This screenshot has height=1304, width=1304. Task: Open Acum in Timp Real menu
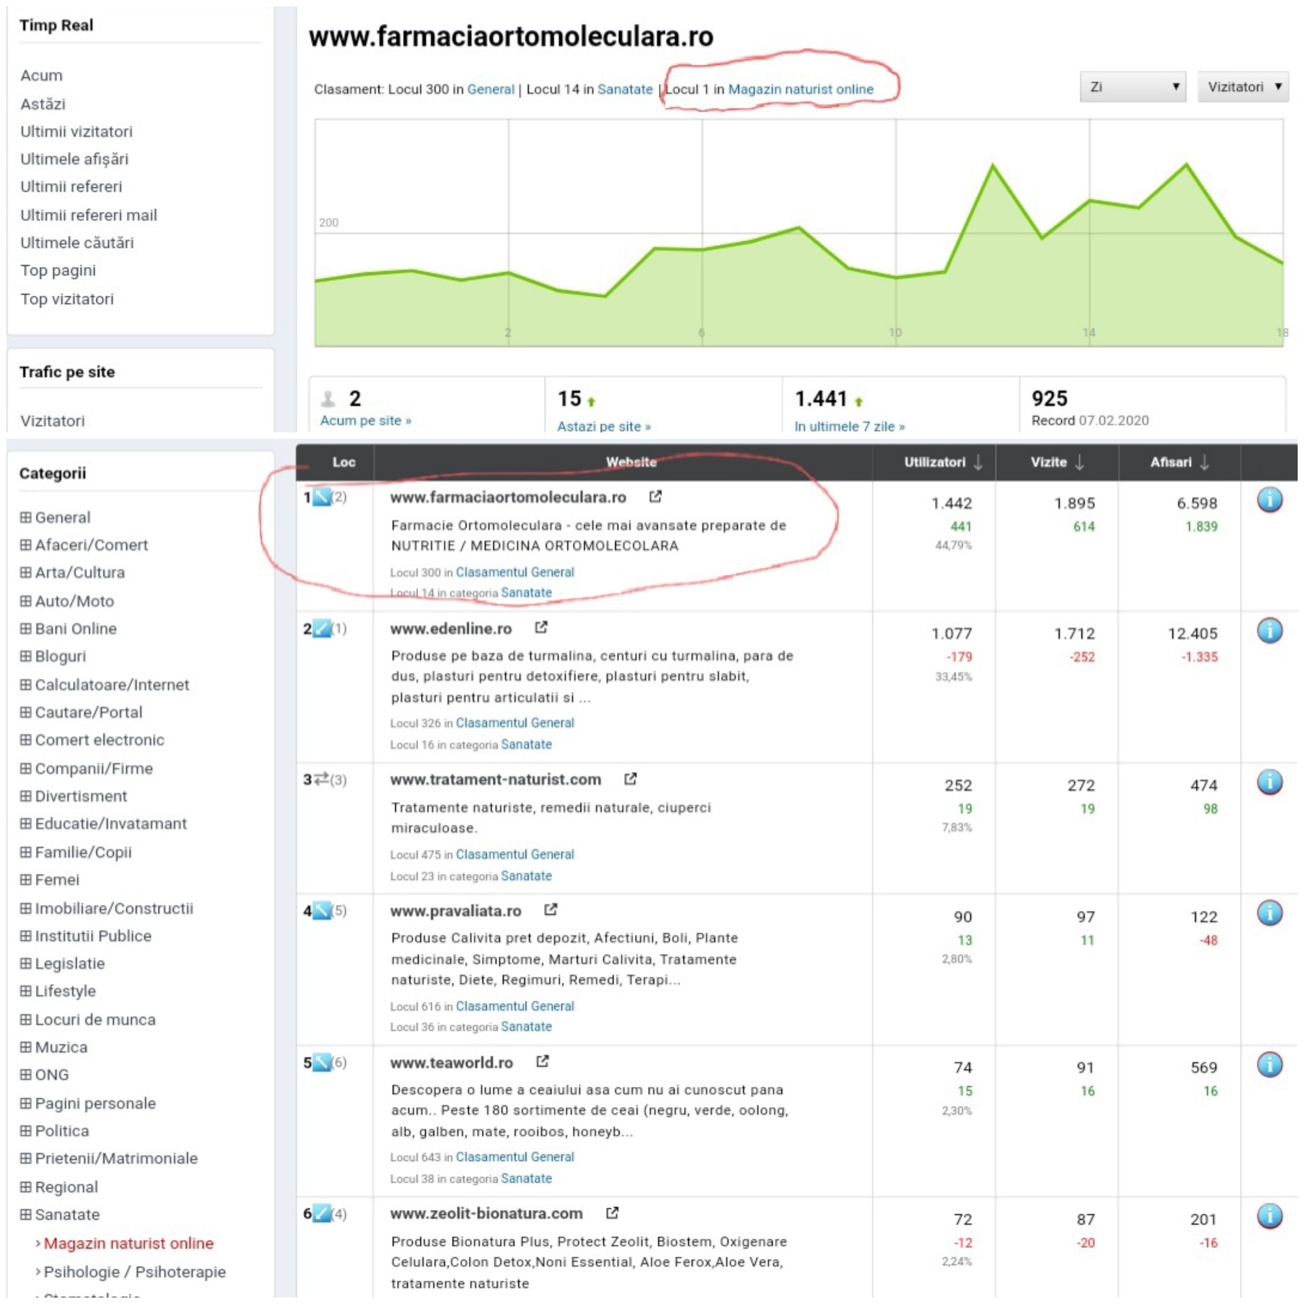41,76
